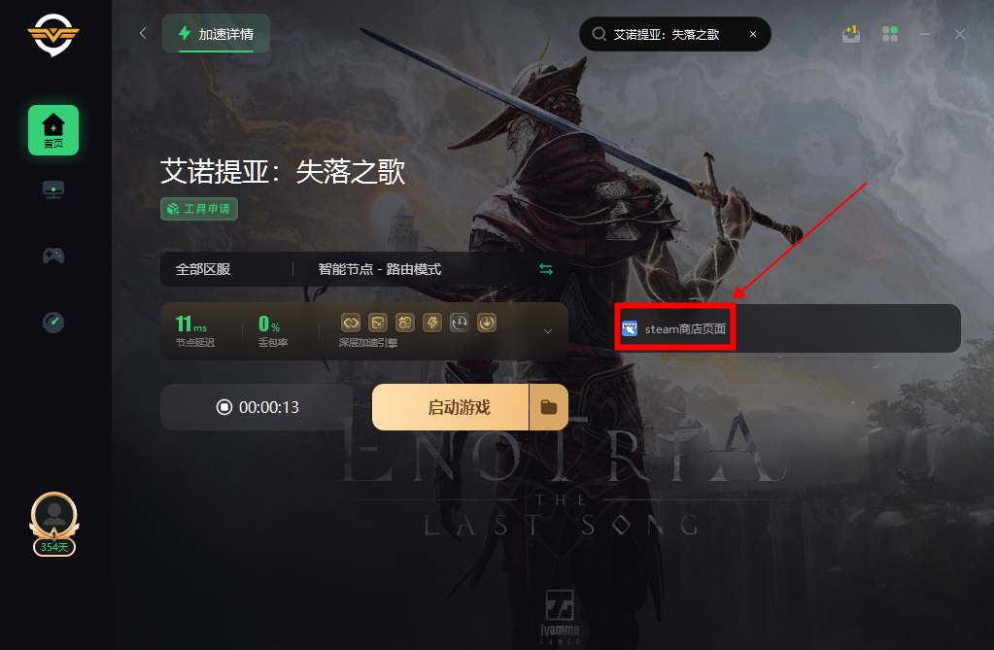Toggle the circular download arrow engine icon

pos(487,323)
